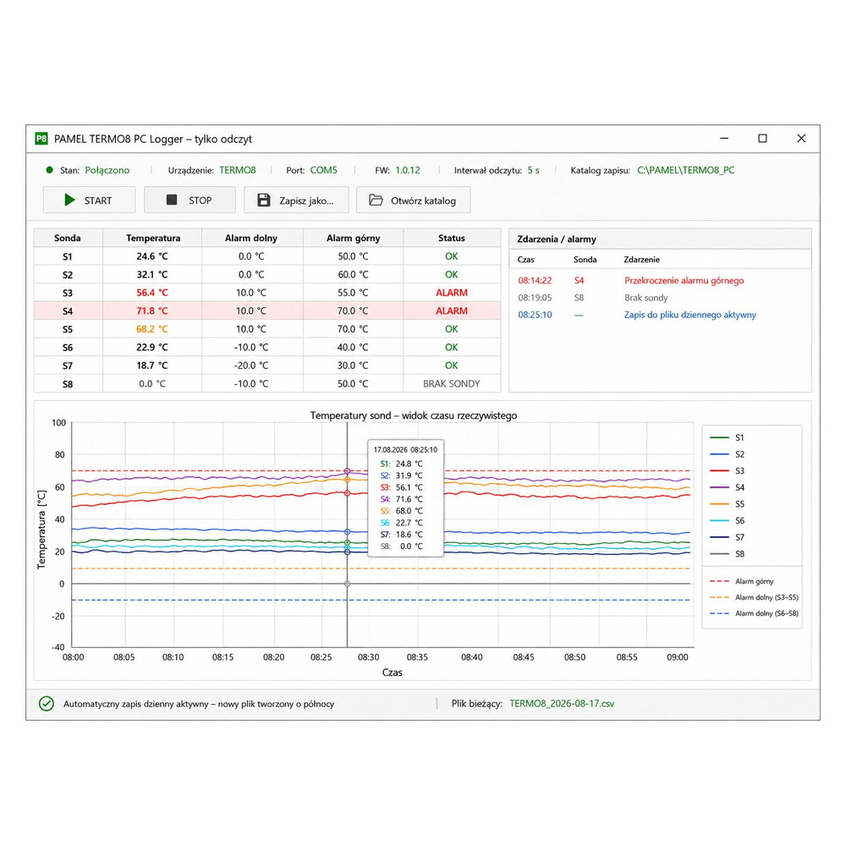
Task: Click the floppy disk save icon
Action: (264, 201)
